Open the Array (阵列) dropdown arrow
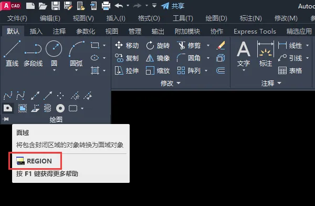 [206, 70]
